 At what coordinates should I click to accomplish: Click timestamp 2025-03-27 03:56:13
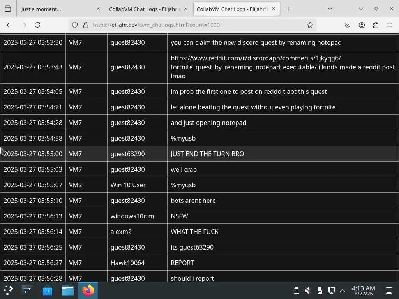click(33, 216)
